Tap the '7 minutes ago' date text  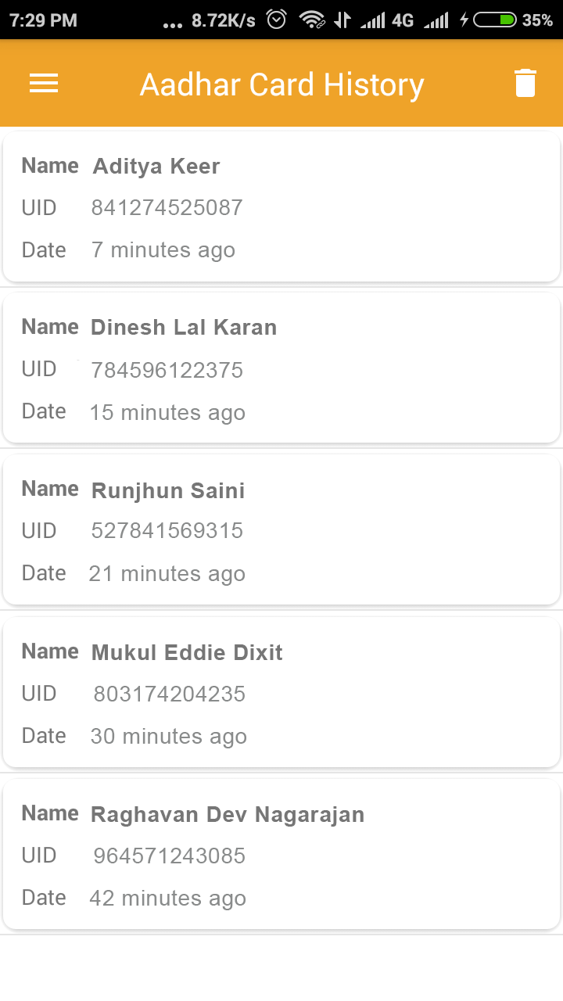pos(163,250)
